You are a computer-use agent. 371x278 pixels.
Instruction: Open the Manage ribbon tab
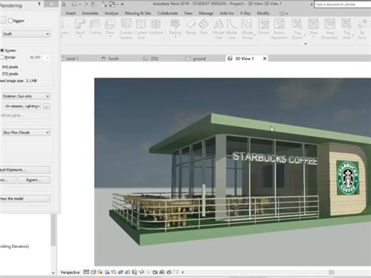coord(206,14)
